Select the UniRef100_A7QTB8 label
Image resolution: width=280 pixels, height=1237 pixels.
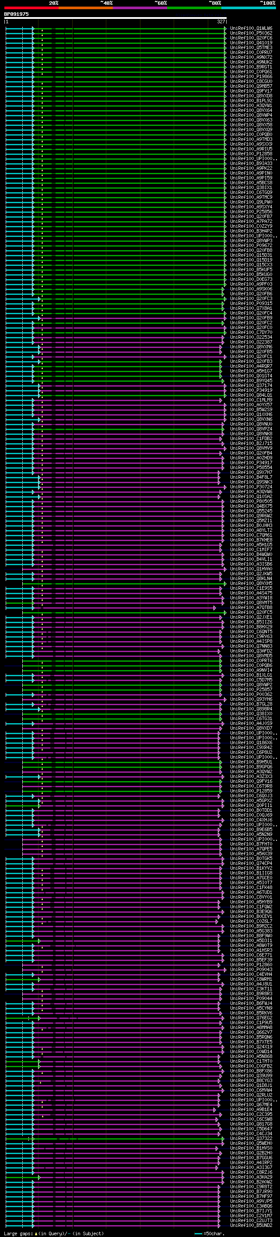(251, 607)
